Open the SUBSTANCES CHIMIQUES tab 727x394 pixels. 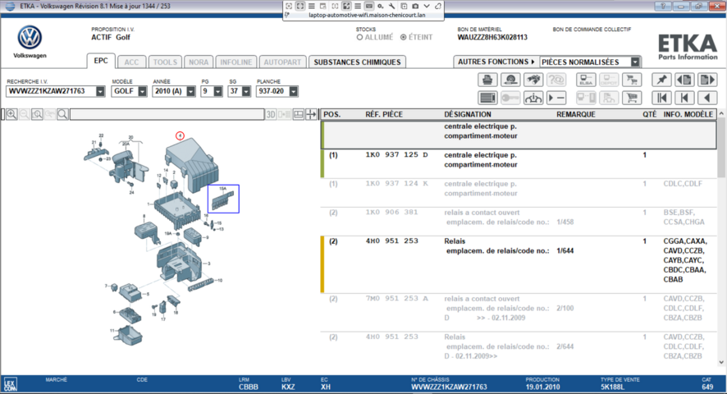point(357,62)
